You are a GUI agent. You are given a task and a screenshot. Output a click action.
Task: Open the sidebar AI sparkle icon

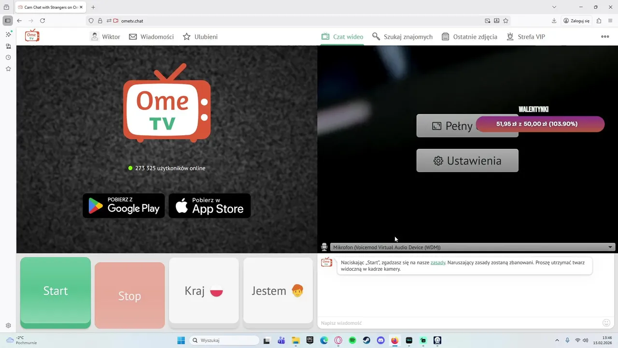pyautogui.click(x=8, y=35)
